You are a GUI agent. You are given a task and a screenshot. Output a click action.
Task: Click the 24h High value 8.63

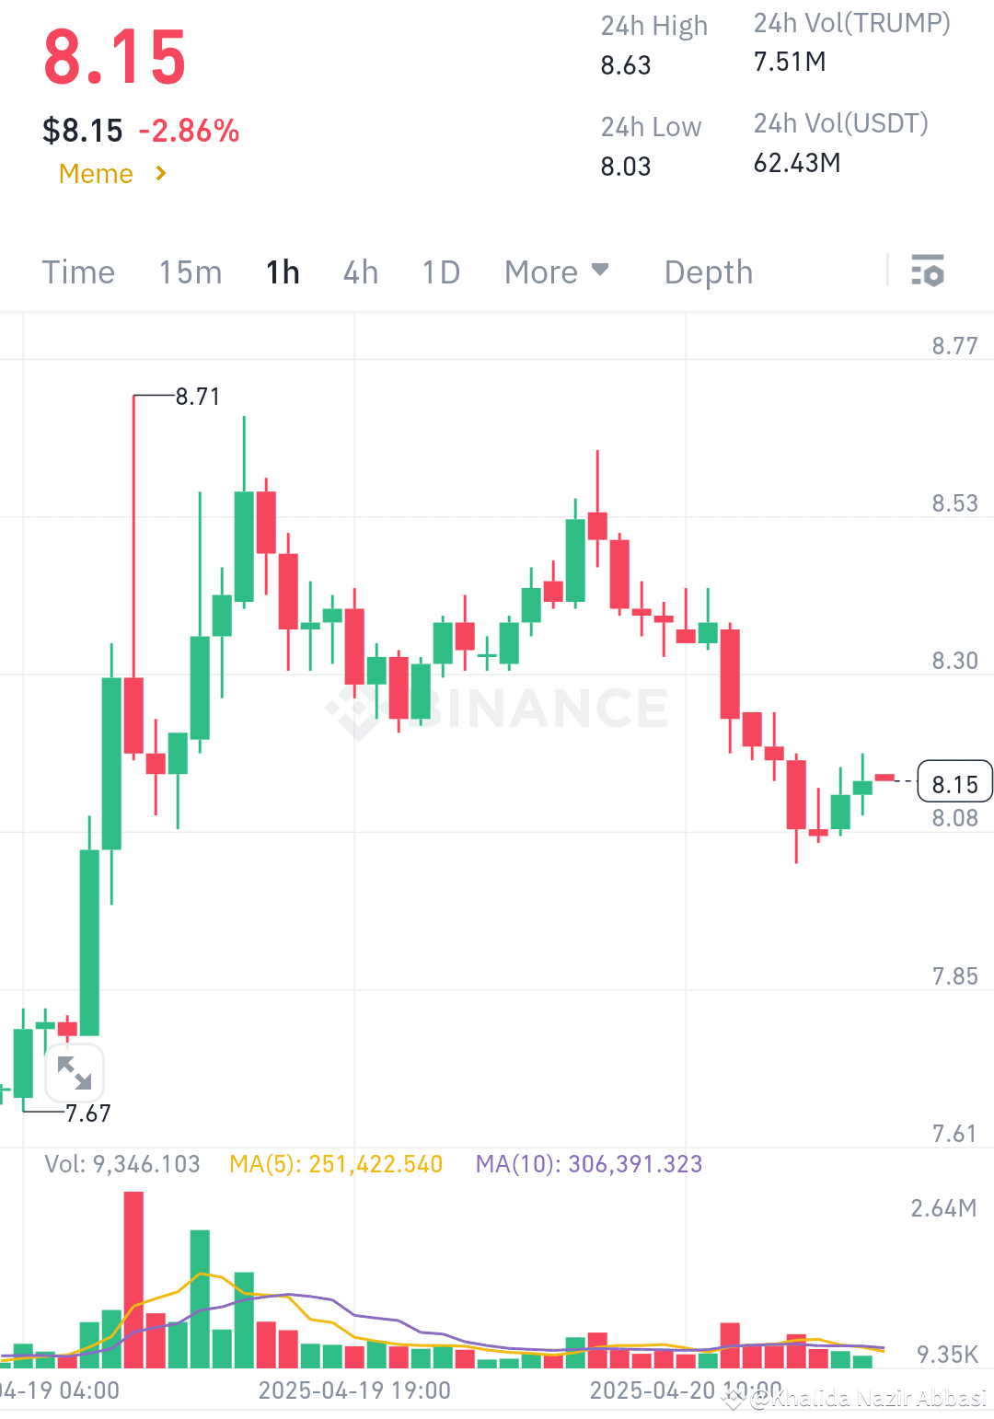click(625, 65)
